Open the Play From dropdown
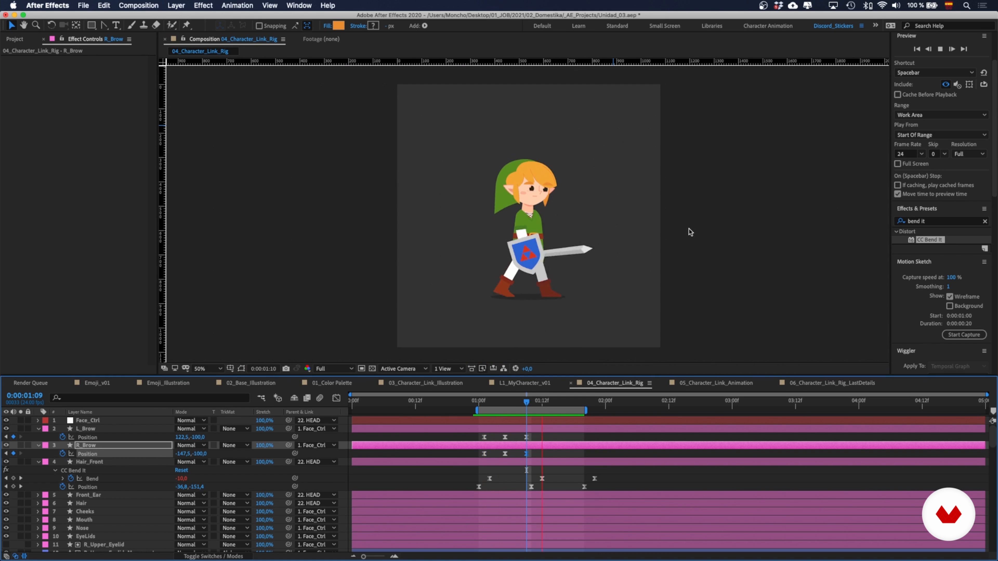998x561 pixels. click(941, 135)
